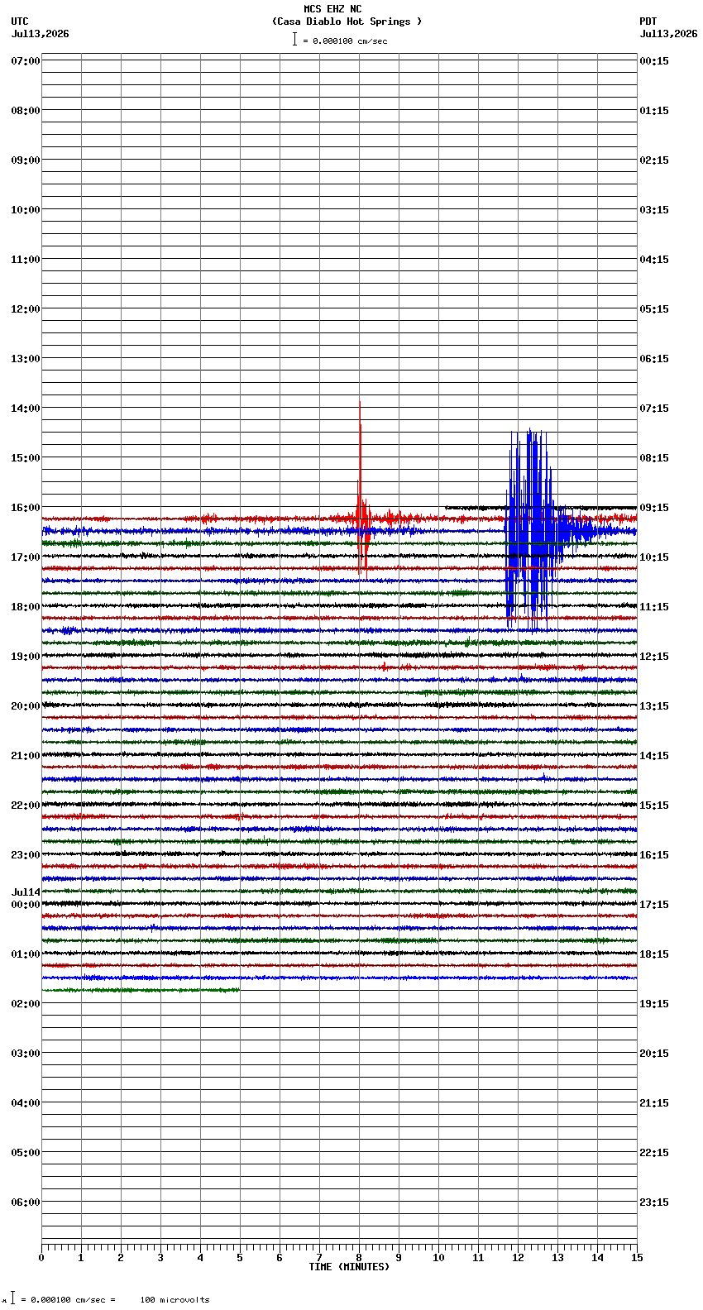Click the 06:00 UTC time label
Screen dimensions: 703x1310
pyautogui.click(x=26, y=1202)
